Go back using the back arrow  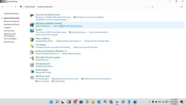point(3,7)
